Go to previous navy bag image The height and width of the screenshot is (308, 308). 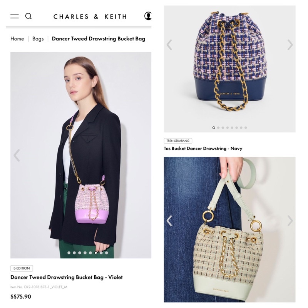coord(169,45)
